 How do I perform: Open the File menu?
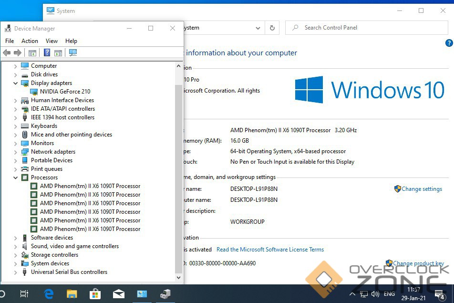[10, 41]
